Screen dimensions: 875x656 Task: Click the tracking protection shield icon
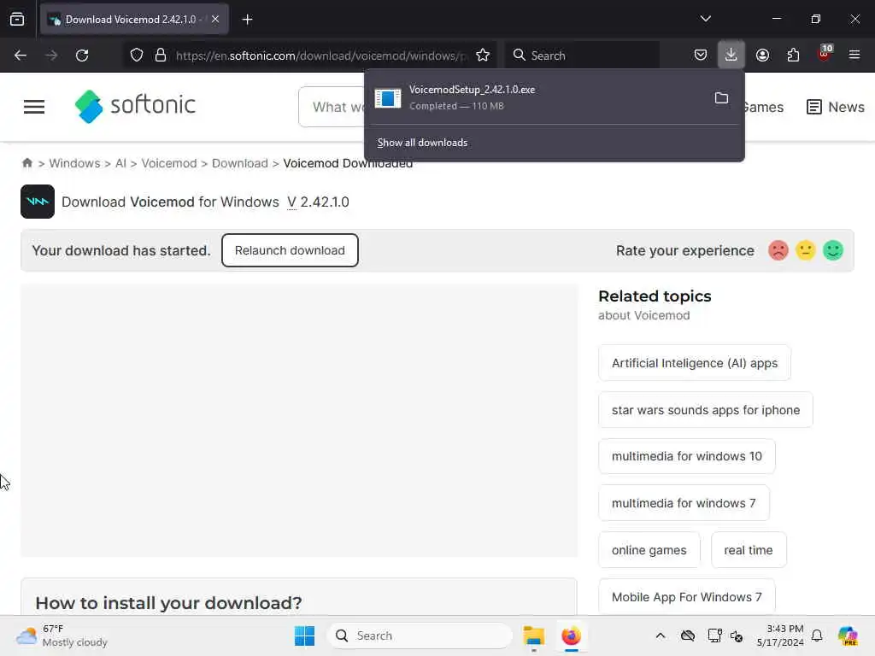pos(137,56)
